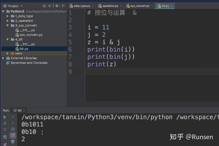Click the up arrow in Run toolbar

[13, 117]
